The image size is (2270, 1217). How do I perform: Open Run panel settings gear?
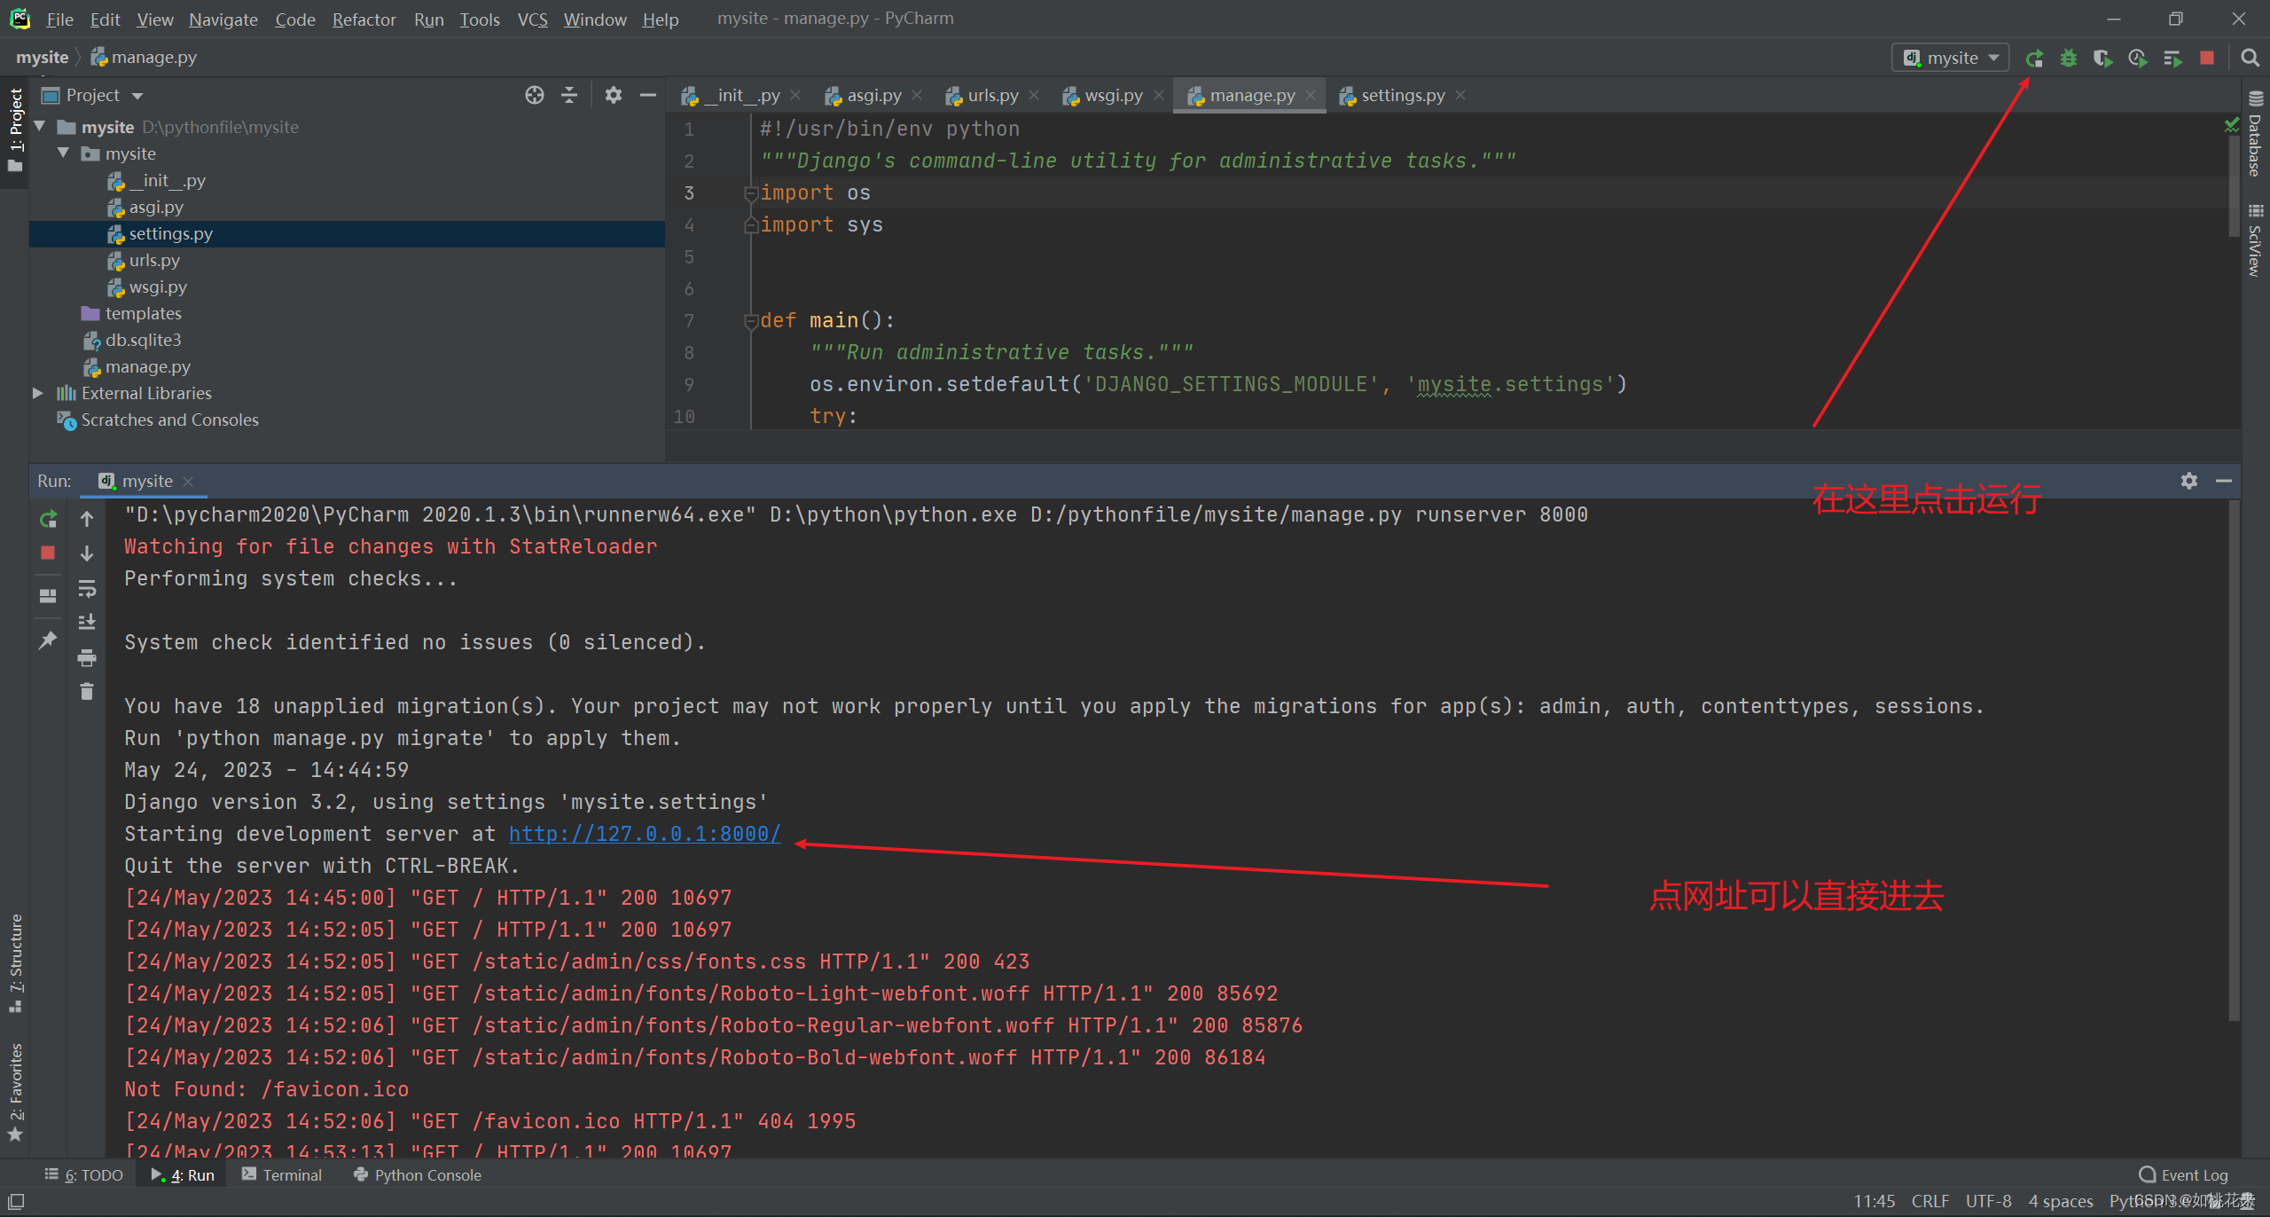pyautogui.click(x=2189, y=481)
